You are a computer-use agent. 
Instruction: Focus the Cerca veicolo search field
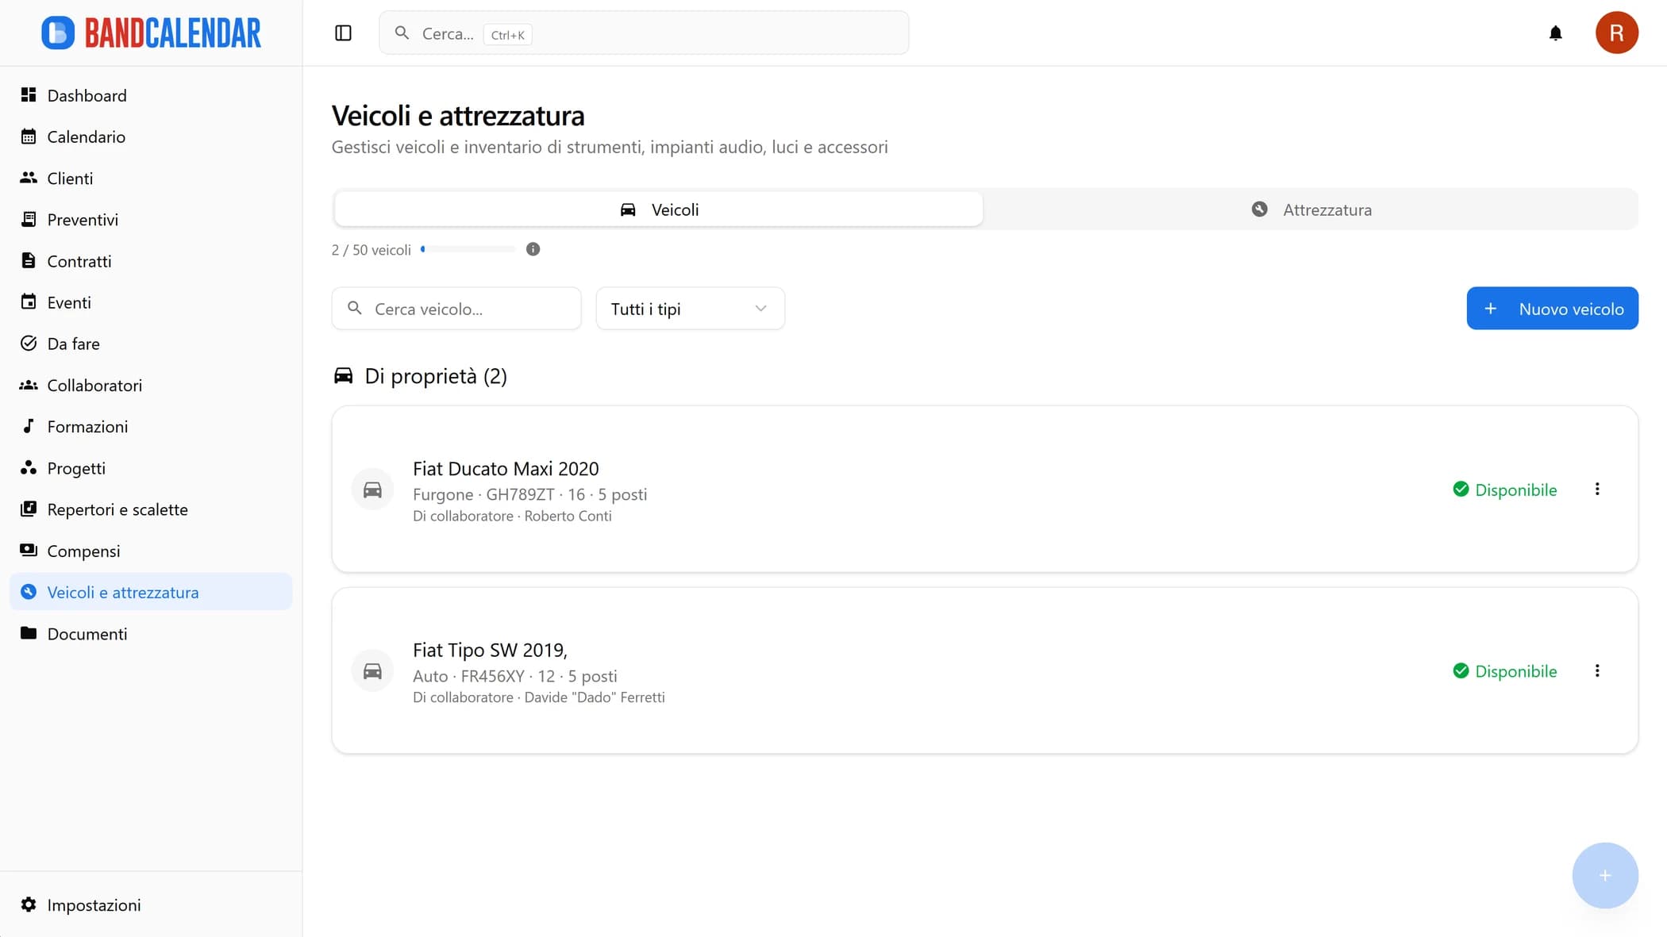tap(468, 309)
